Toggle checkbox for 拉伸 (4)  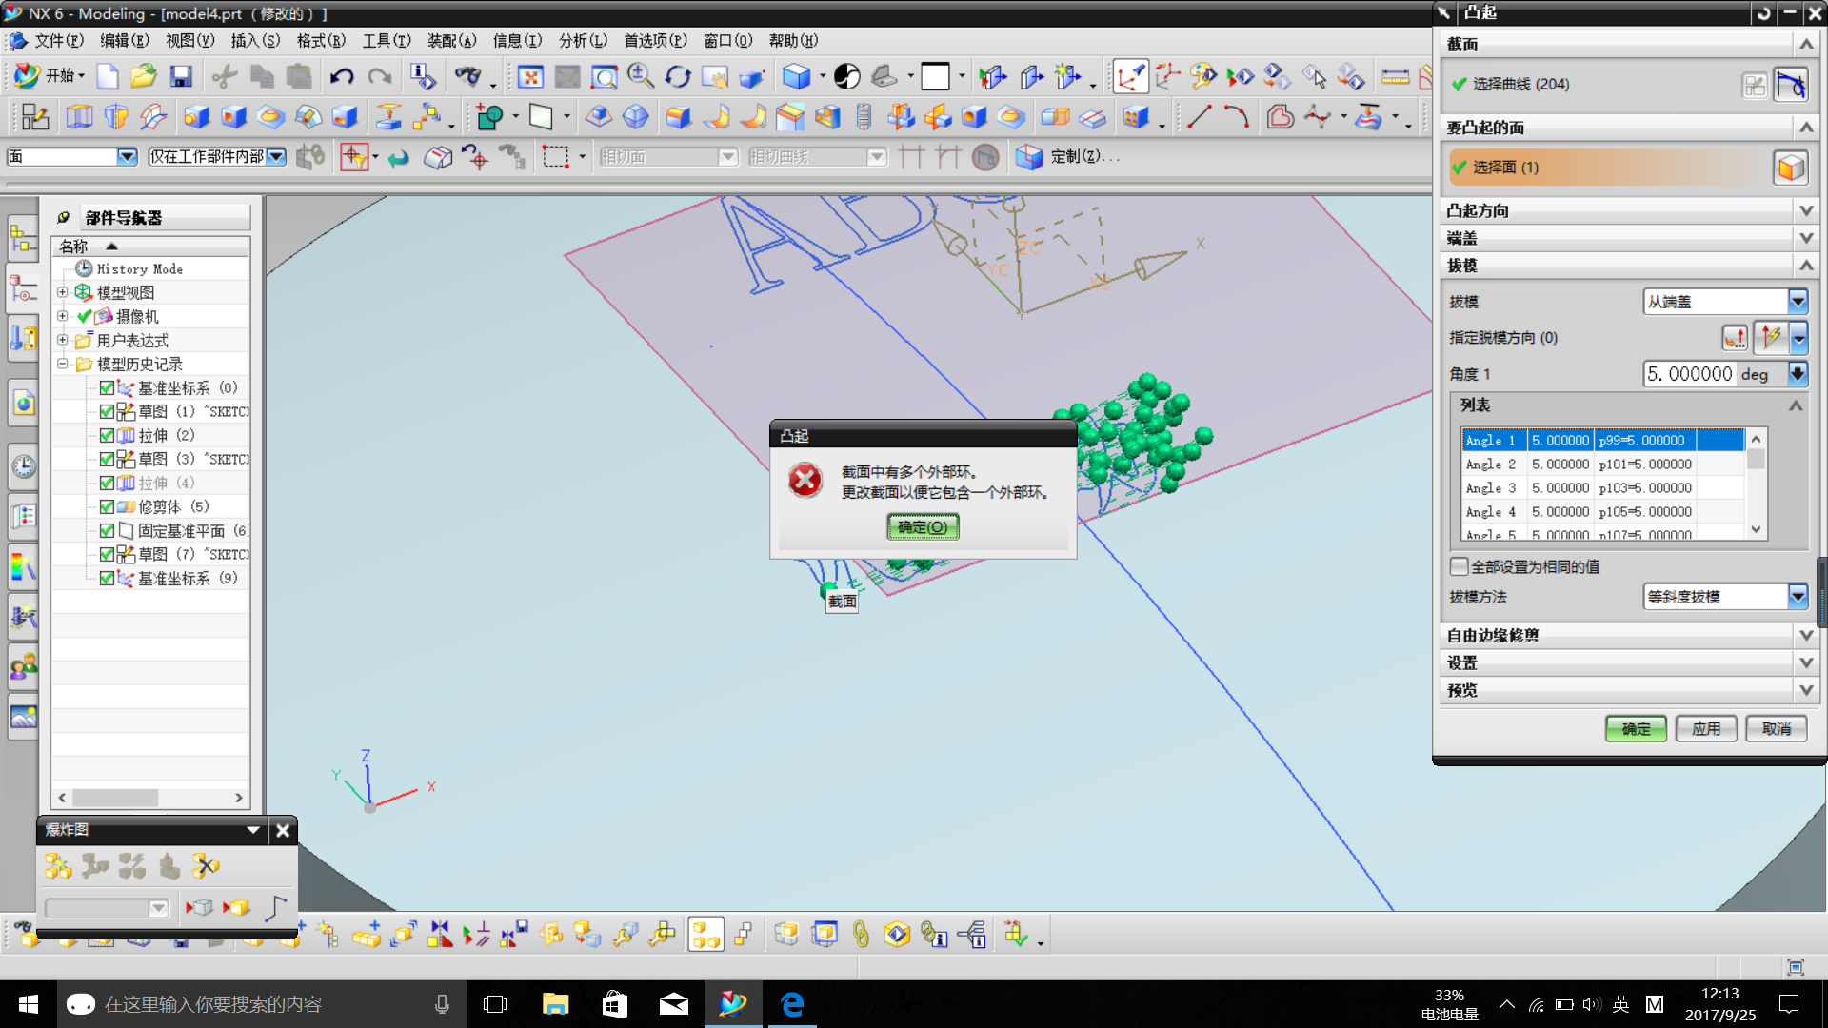(107, 484)
